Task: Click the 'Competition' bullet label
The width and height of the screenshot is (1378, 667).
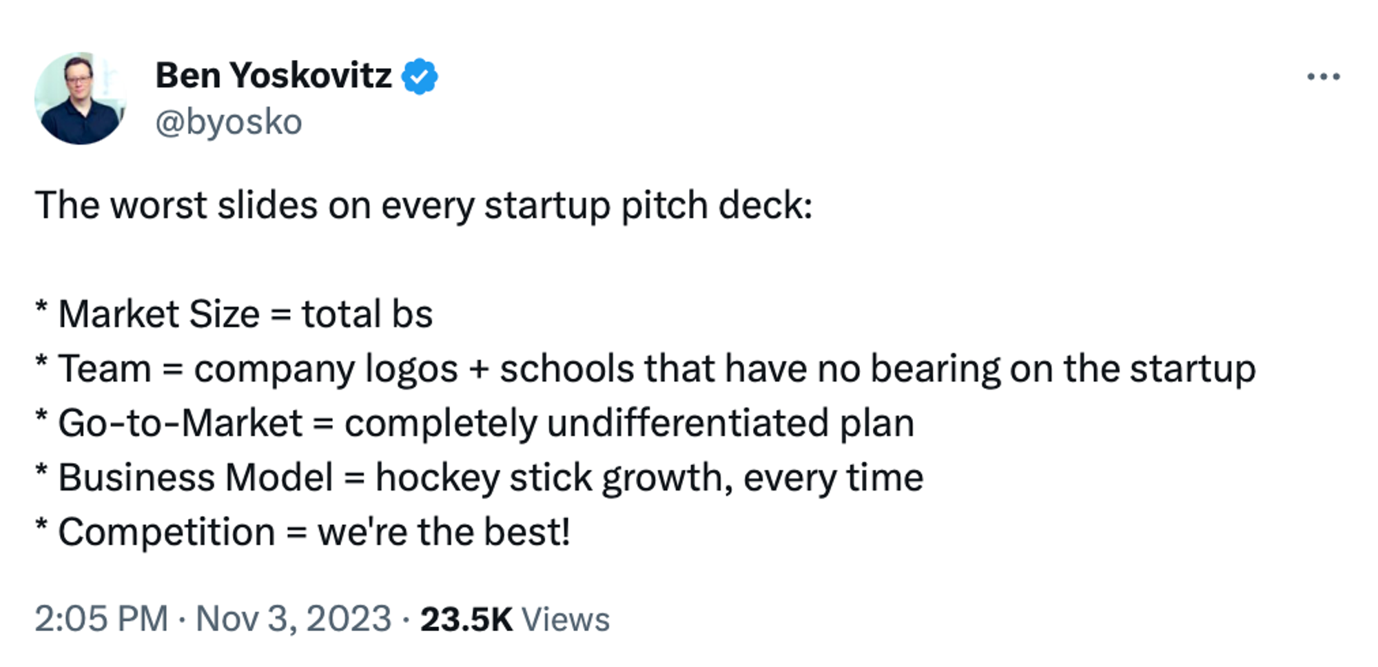Action: [167, 532]
